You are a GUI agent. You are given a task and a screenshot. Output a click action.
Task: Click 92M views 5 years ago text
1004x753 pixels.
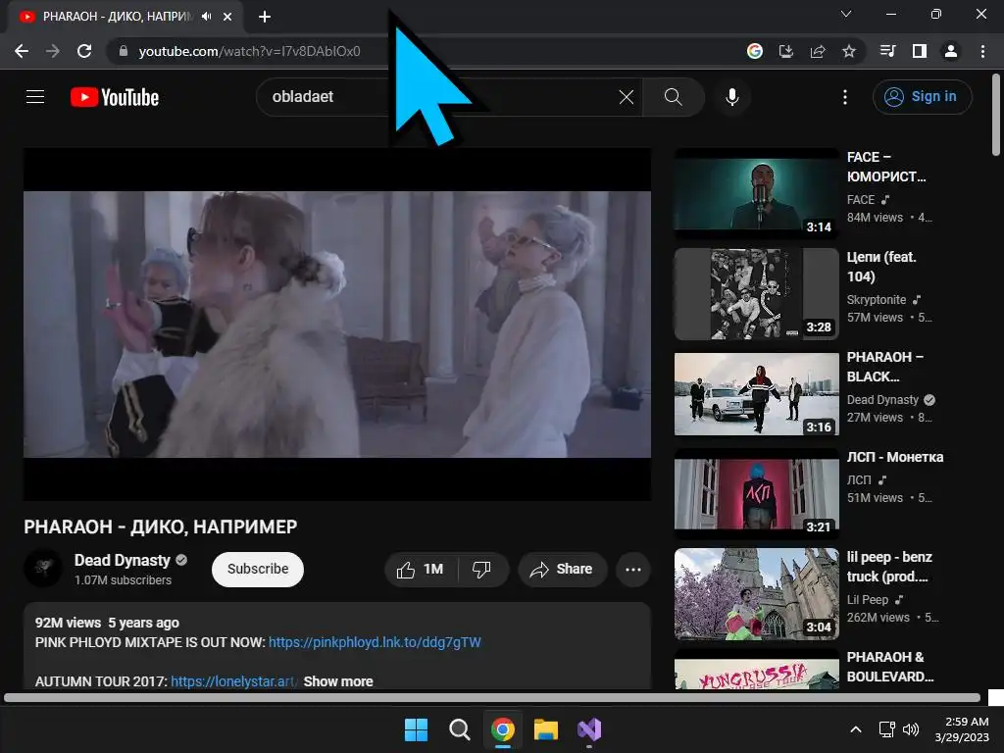click(x=107, y=623)
